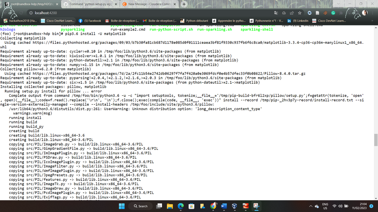Open the hackathon2018 bookmark
The image size is (378, 212).
20,21
